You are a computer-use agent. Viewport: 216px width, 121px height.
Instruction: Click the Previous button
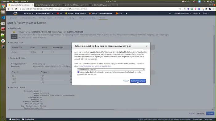(201, 113)
